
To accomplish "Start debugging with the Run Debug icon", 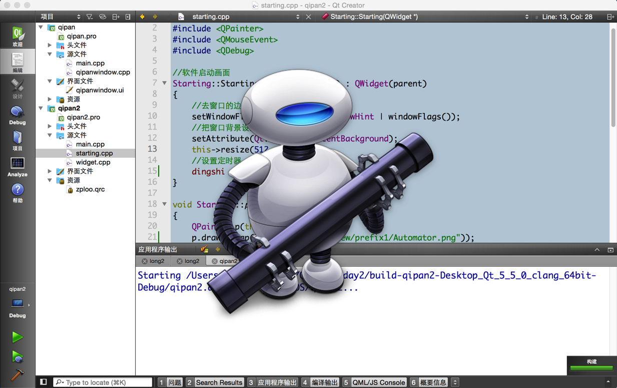I will [18, 356].
